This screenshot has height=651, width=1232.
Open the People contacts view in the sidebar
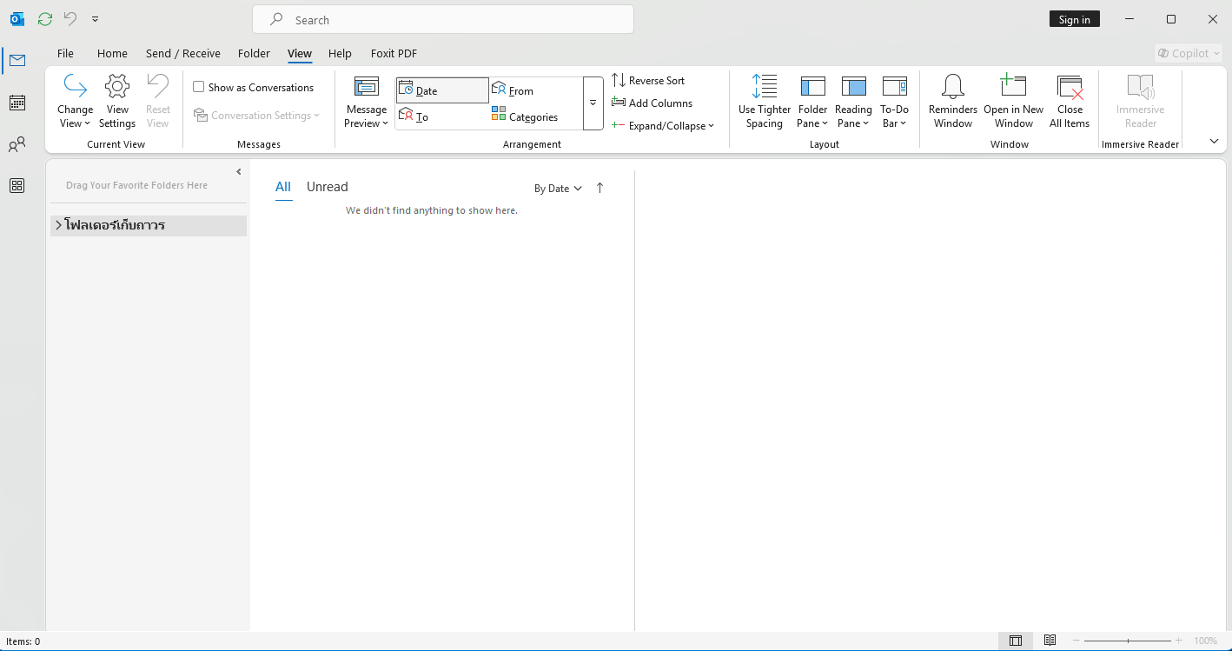[17, 144]
